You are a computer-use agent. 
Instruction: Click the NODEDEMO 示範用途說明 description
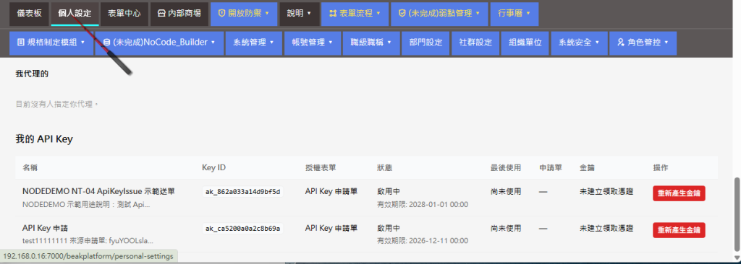pos(87,205)
